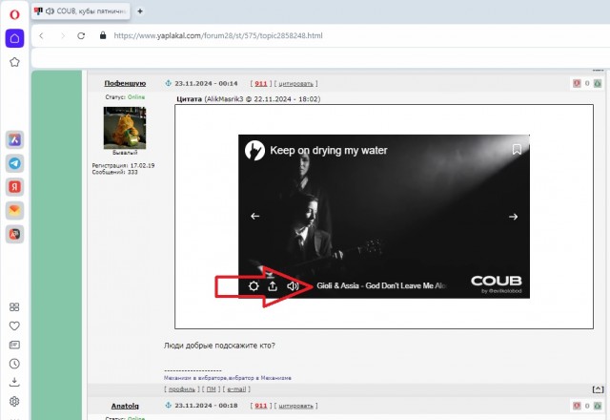Open user profile Пофеншую username link
610x420 pixels.
click(125, 83)
